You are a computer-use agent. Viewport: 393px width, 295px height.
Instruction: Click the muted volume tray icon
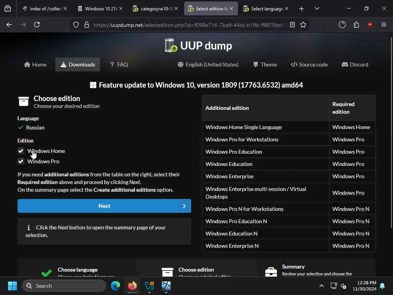pyautogui.click(x=343, y=286)
